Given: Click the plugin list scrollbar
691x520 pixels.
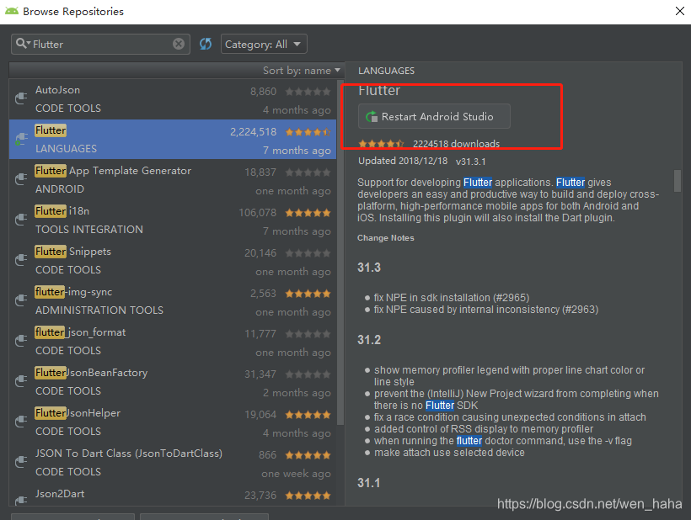Looking at the screenshot, I should (x=340, y=253).
